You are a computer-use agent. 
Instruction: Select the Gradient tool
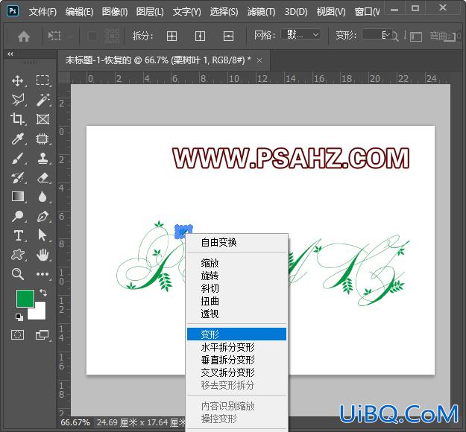coord(18,197)
